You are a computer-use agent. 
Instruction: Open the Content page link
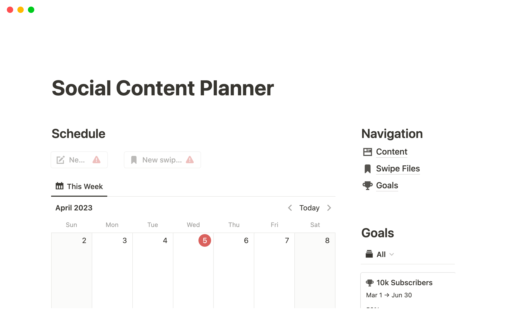point(392,152)
